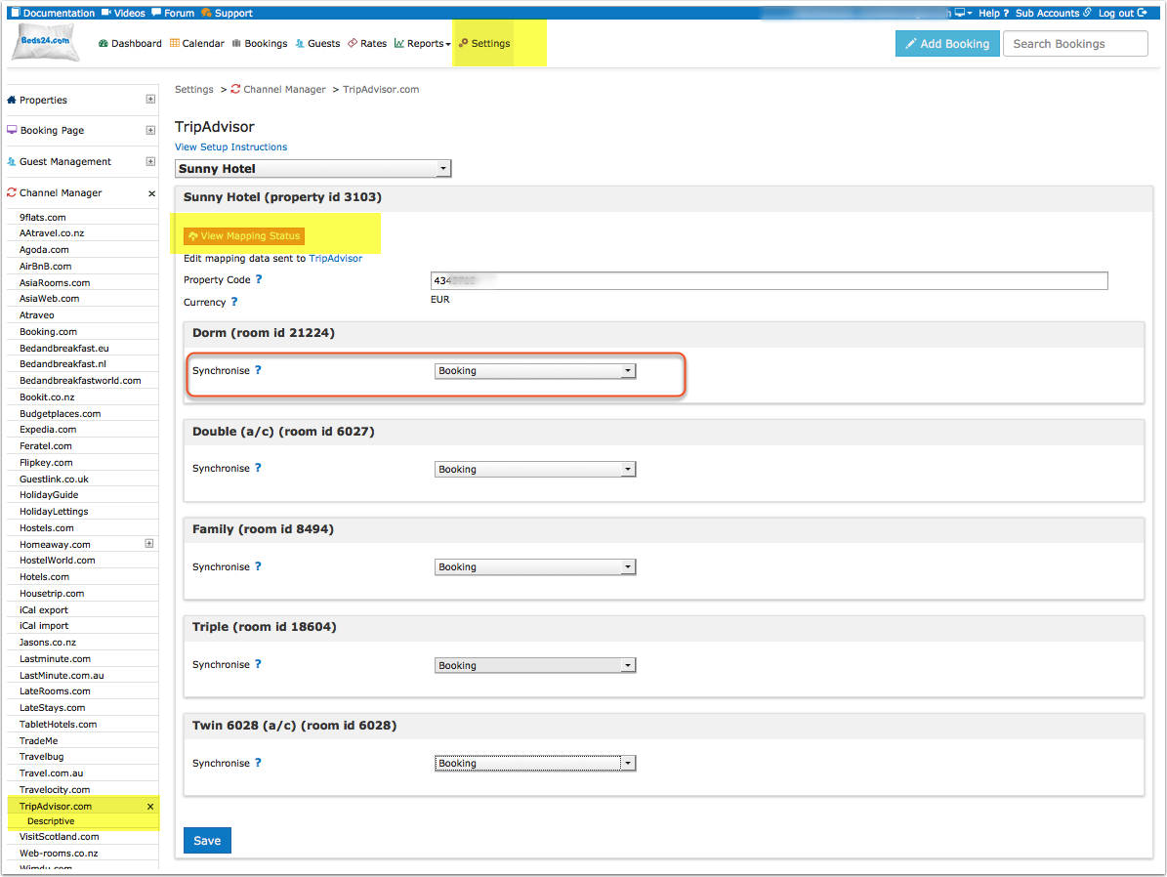
Task: Select LateRooms.com in channel list
Action: [55, 691]
